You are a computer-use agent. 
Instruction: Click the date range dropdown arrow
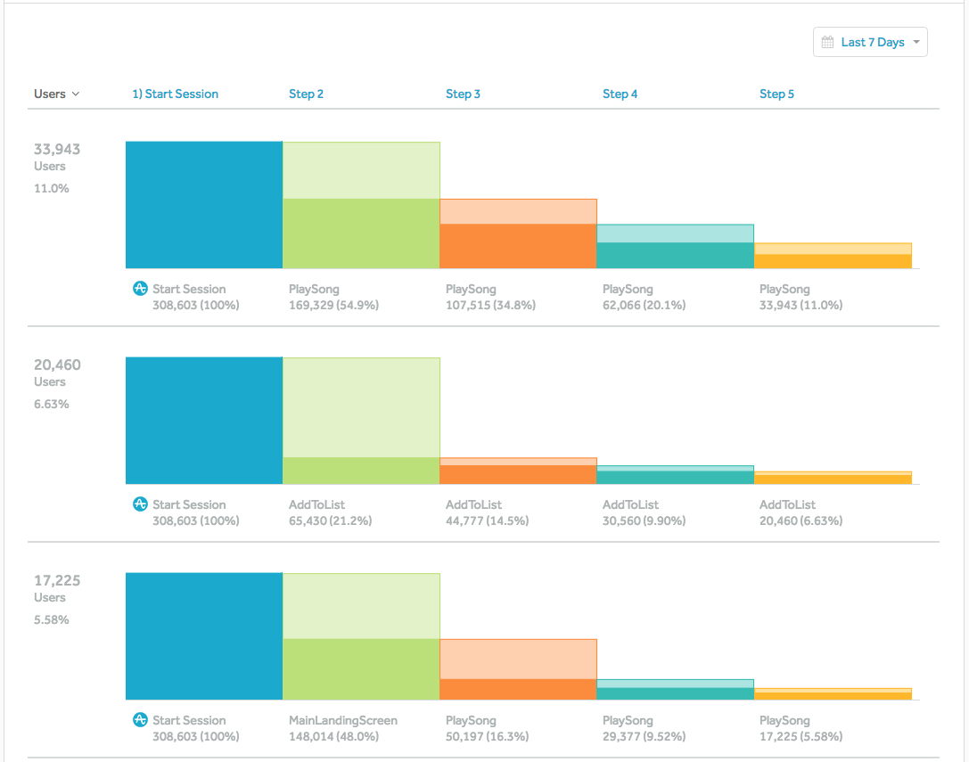(x=916, y=42)
